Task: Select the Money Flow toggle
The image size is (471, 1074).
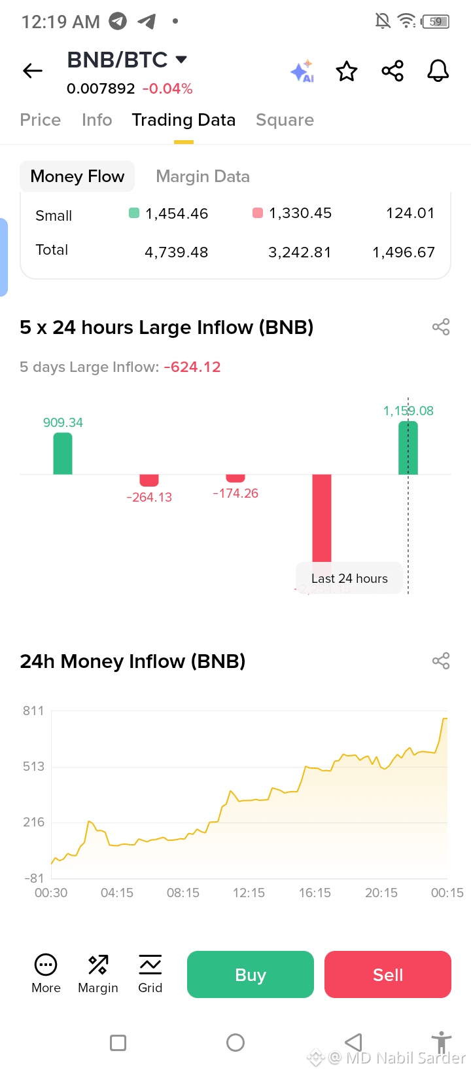Action: [77, 176]
